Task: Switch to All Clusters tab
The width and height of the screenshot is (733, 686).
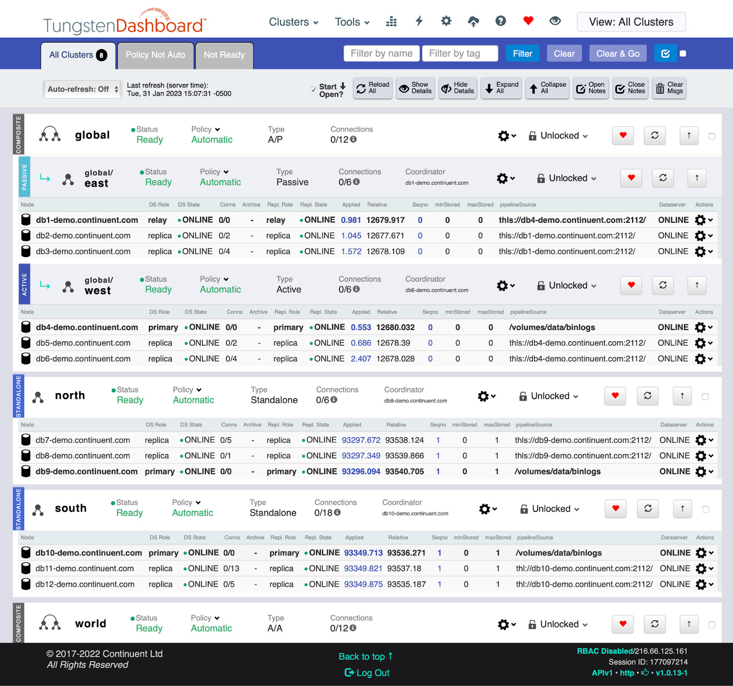Action: 78,55
